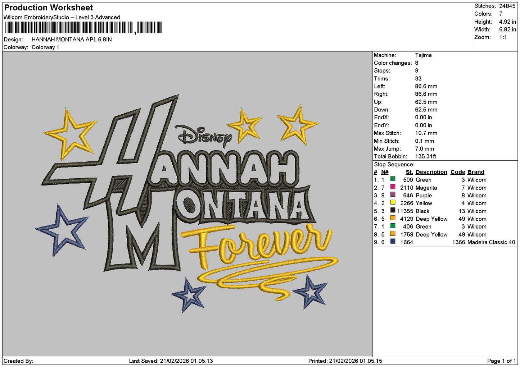
Task: Click the green swatch in stop row 1
Action: tap(393, 179)
